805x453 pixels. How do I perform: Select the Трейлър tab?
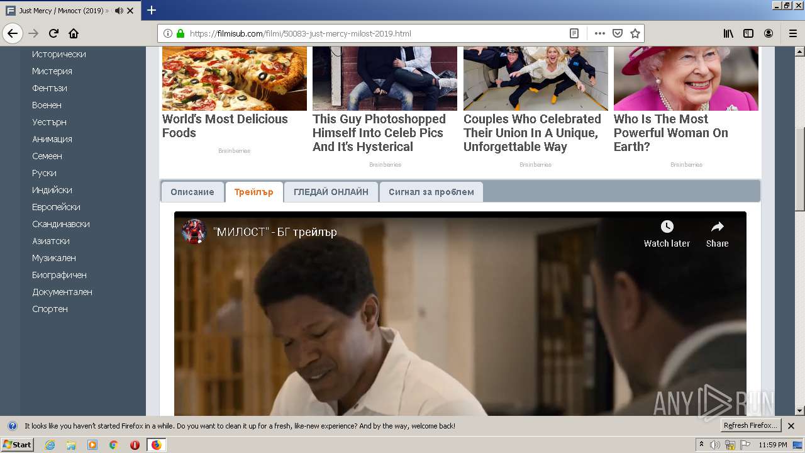pos(254,192)
